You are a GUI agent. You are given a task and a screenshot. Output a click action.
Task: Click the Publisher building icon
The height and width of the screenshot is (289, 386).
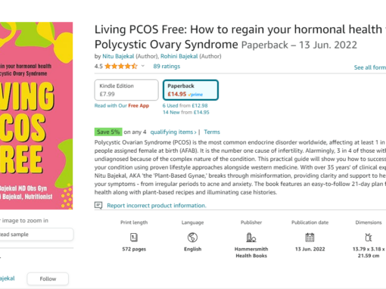[x=251, y=238]
